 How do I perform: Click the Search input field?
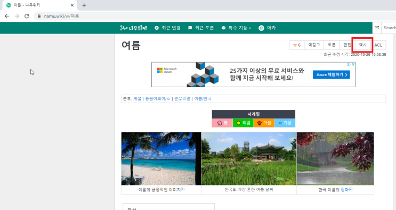(x=389, y=28)
